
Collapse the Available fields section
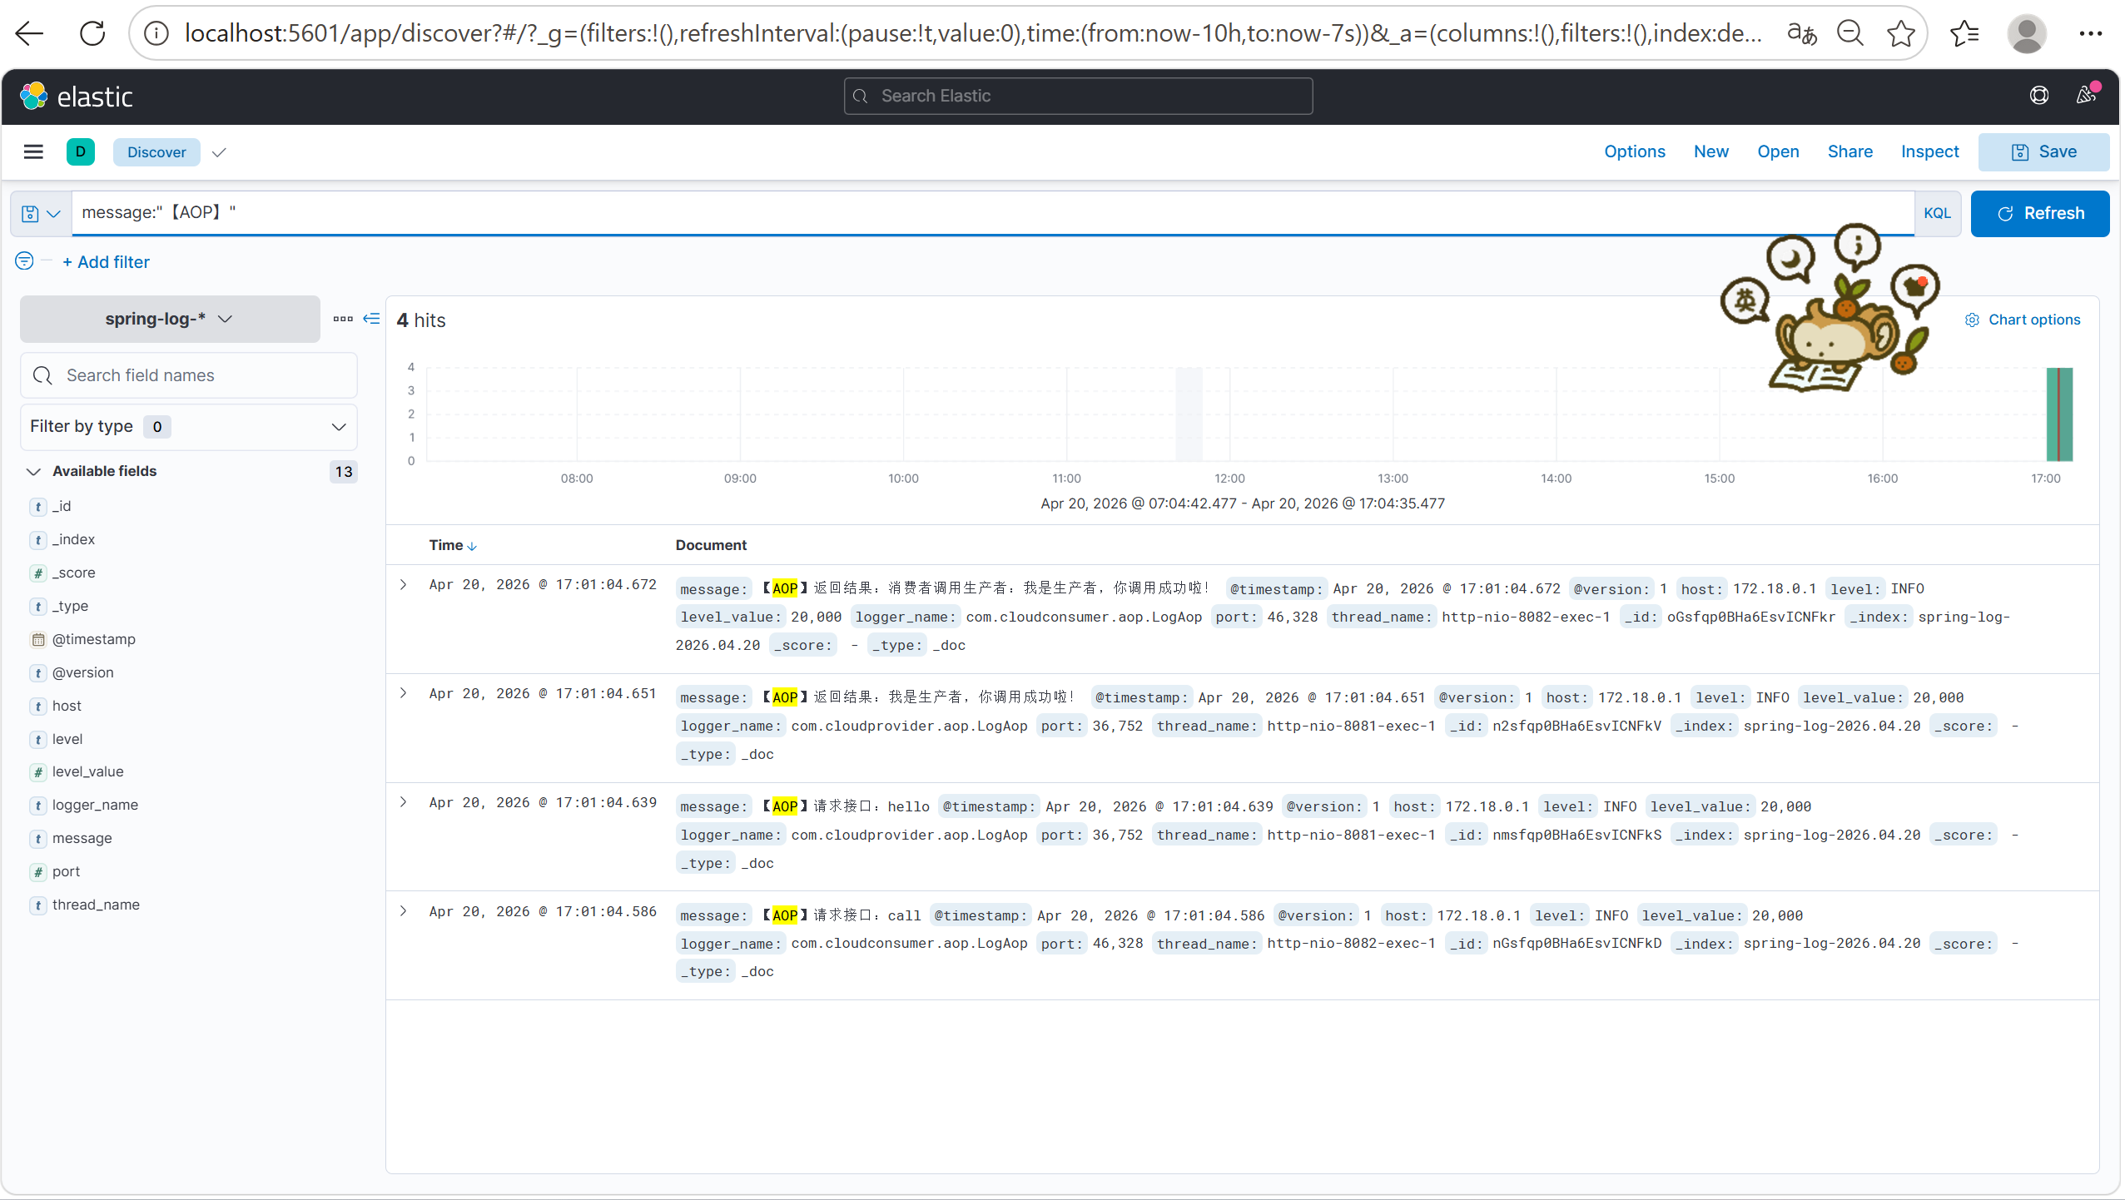coord(33,471)
